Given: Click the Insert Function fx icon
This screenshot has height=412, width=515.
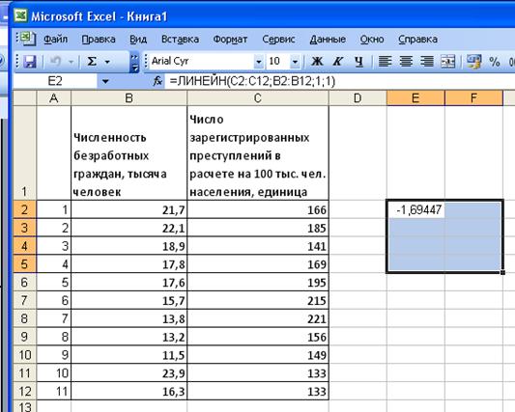Looking at the screenshot, I should (x=157, y=81).
